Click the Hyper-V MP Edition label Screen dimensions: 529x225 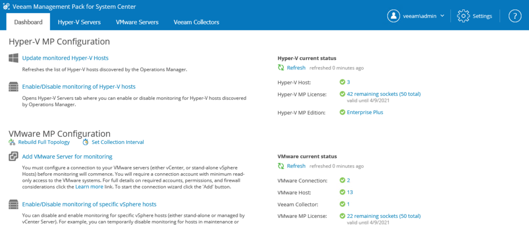click(301, 113)
